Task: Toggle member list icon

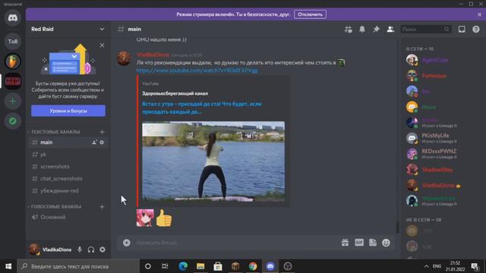Action: [x=390, y=29]
